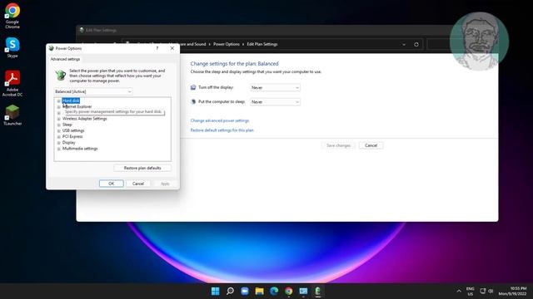
Task: Click the Power Options title bar icon
Action: click(52, 48)
